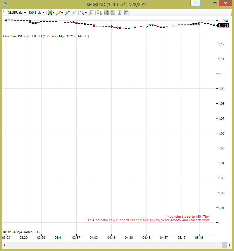
Task: Click the 05:46 time axis label
Action: click(x=199, y=238)
